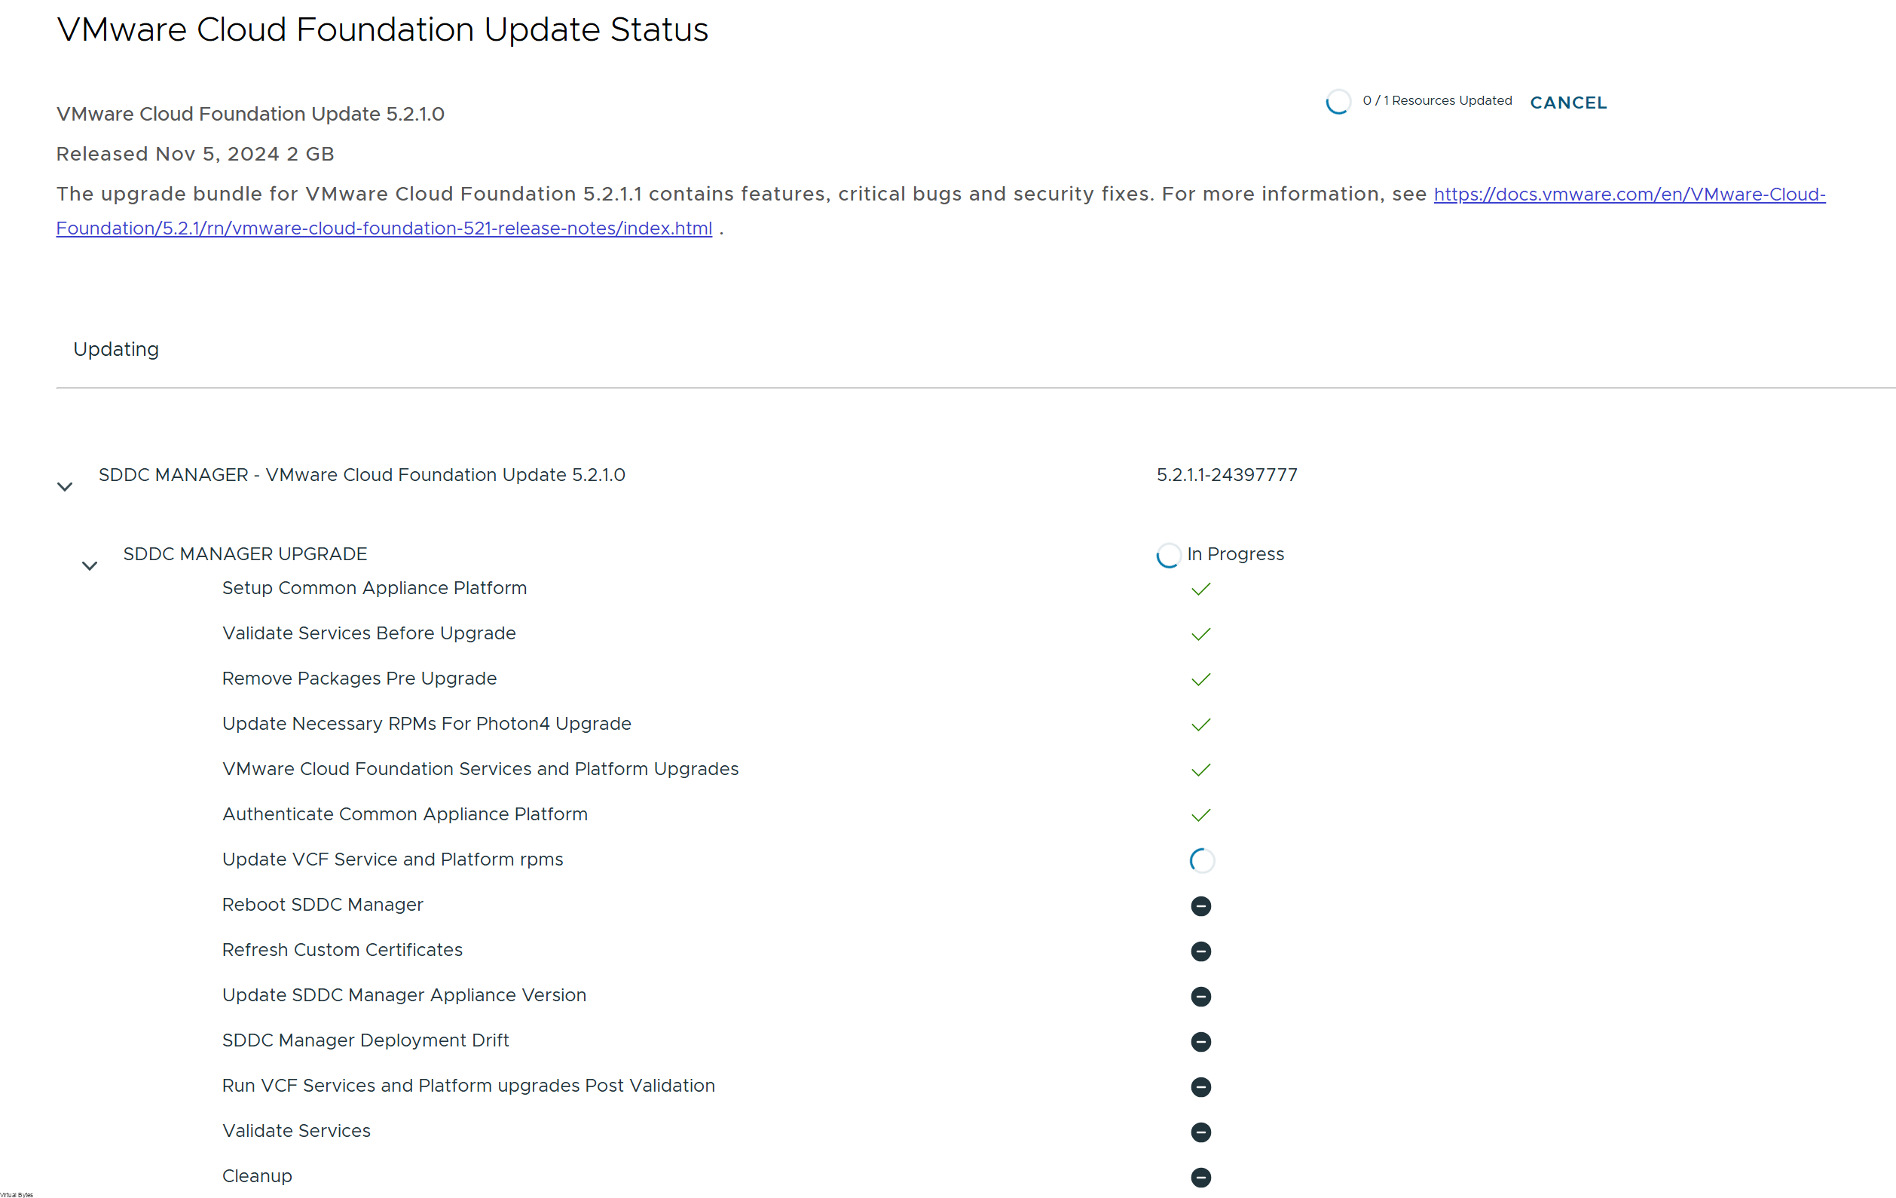Click pending icon for Reboot SDDC Manager
This screenshot has width=1896, height=1198.
[x=1200, y=905]
